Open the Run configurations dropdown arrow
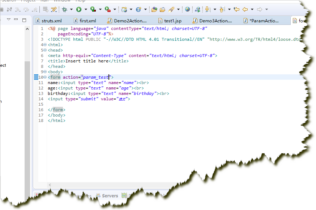The width and height of the screenshot is (316, 210). (x=86, y=9)
